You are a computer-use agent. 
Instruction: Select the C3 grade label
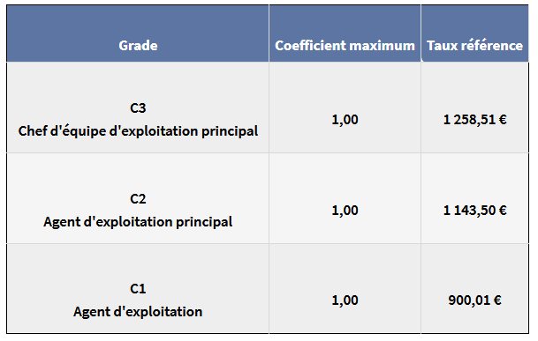point(138,108)
